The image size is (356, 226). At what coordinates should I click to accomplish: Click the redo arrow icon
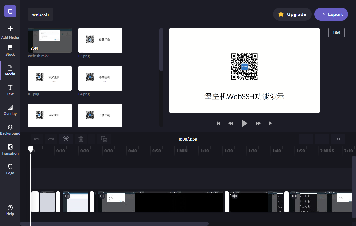point(51,139)
